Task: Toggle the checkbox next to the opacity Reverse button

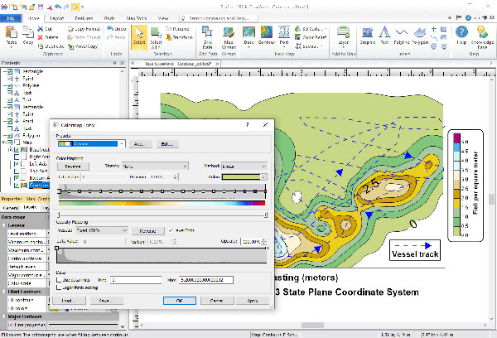Action: click(171, 230)
